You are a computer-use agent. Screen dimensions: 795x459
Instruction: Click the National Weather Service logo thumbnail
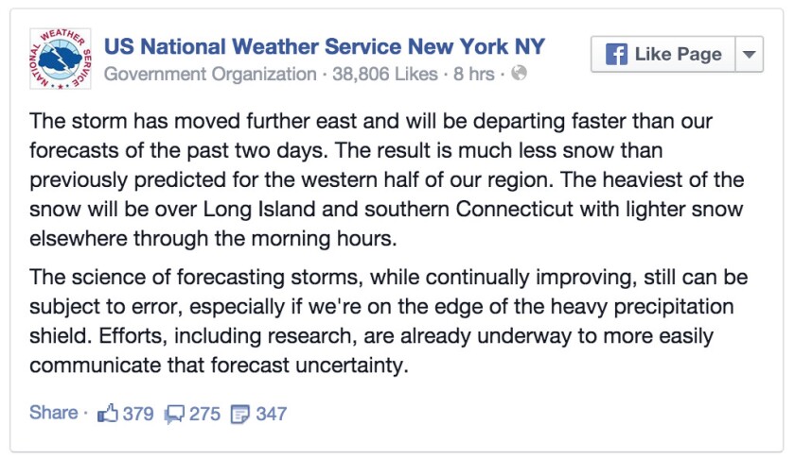61,59
